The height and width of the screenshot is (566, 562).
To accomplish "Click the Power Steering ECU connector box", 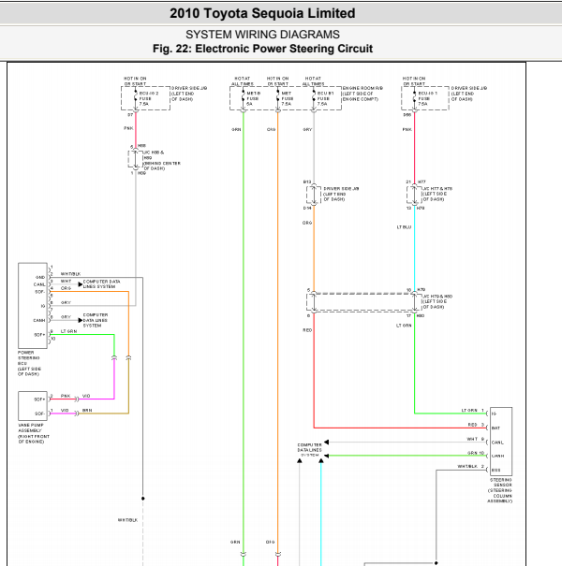I will tap(33, 305).
